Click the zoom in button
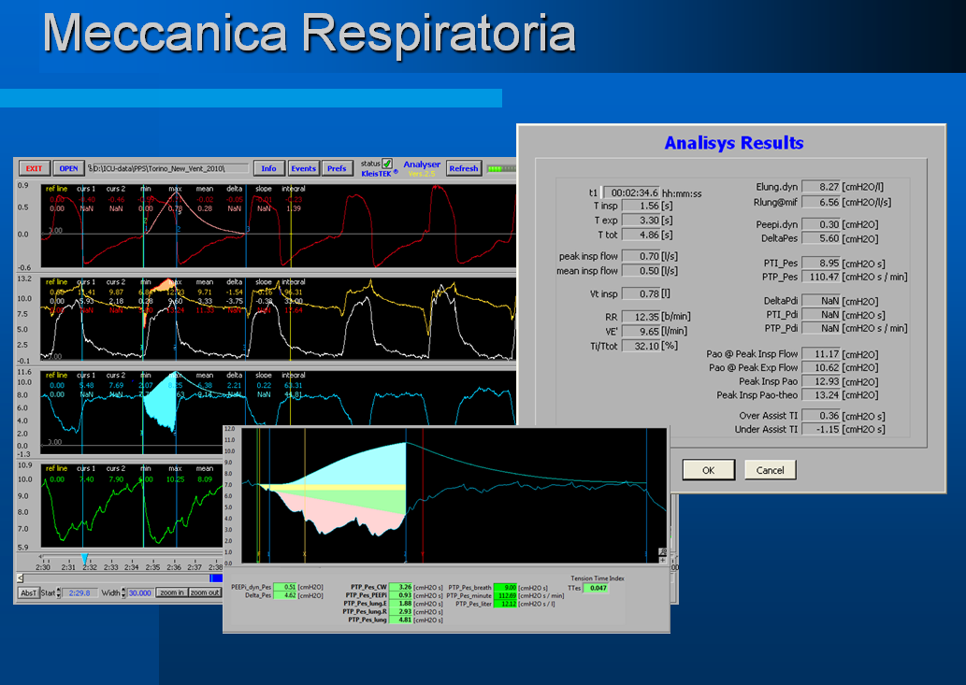 (x=171, y=592)
